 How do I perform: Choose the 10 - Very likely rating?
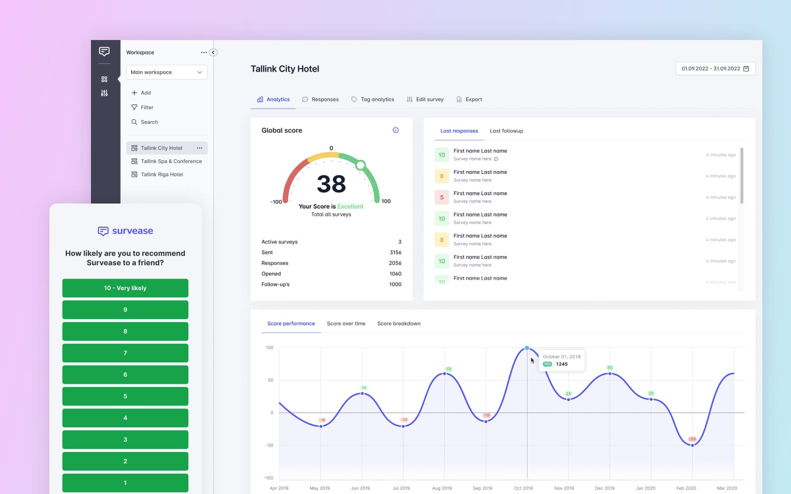click(x=125, y=288)
